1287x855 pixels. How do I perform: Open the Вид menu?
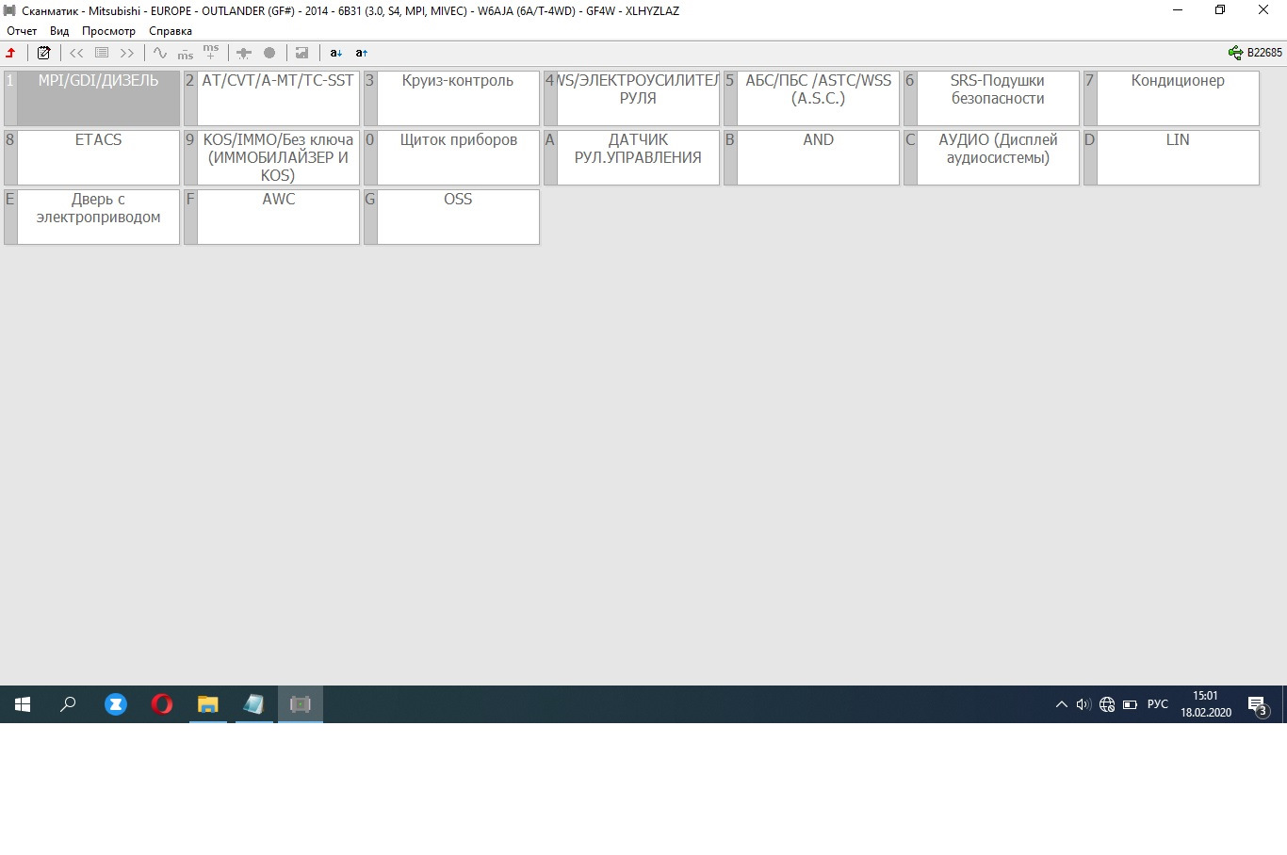[59, 31]
